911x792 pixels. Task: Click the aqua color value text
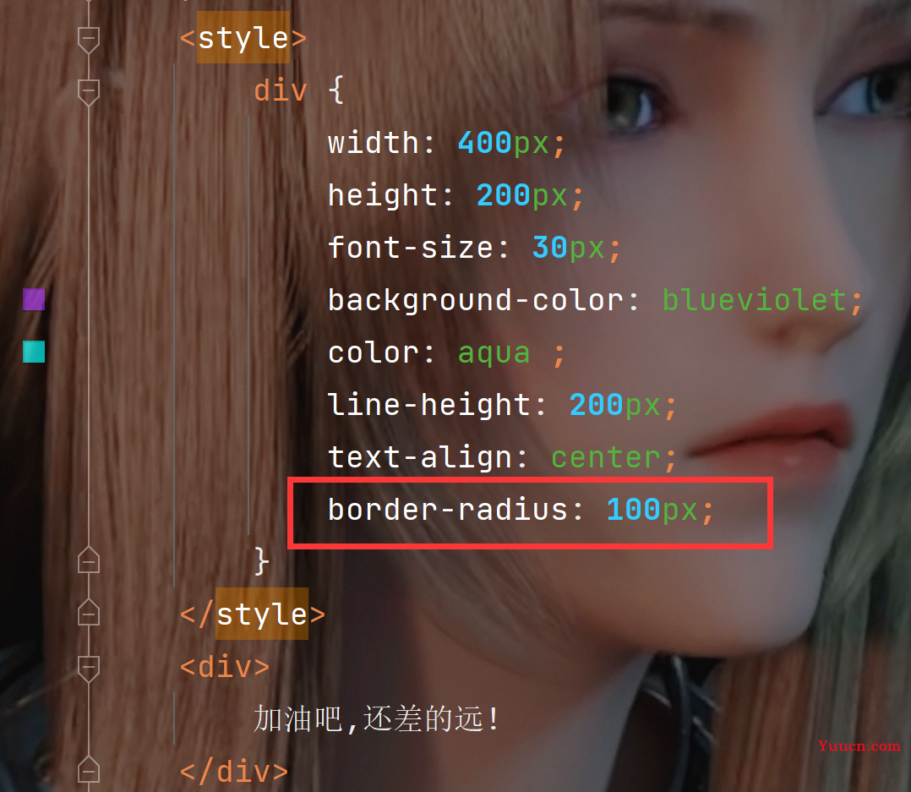tap(494, 353)
